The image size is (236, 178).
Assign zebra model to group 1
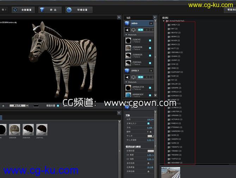coord(141,30)
